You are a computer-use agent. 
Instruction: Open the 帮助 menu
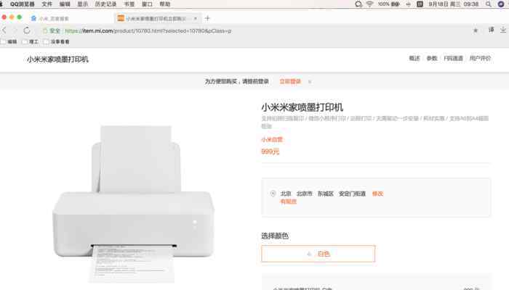tap(165, 4)
